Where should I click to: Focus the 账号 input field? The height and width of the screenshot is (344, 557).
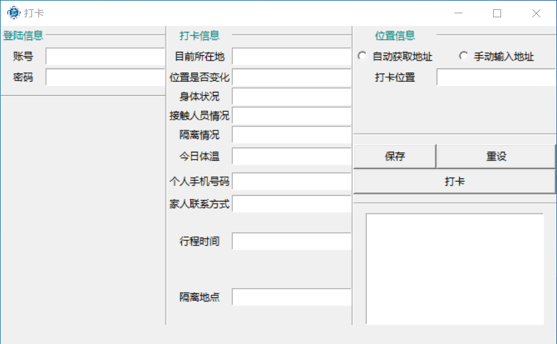pos(105,57)
